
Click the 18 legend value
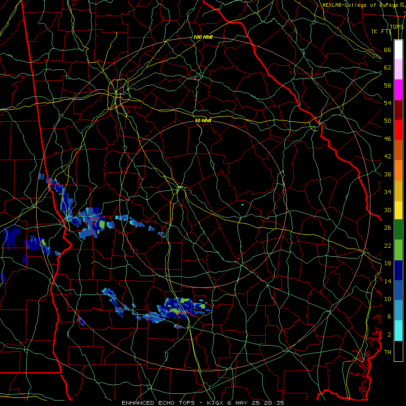(388, 263)
